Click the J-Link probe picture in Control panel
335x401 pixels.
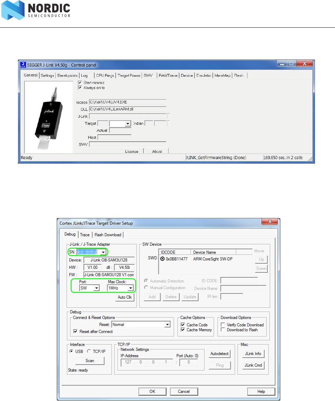point(49,117)
